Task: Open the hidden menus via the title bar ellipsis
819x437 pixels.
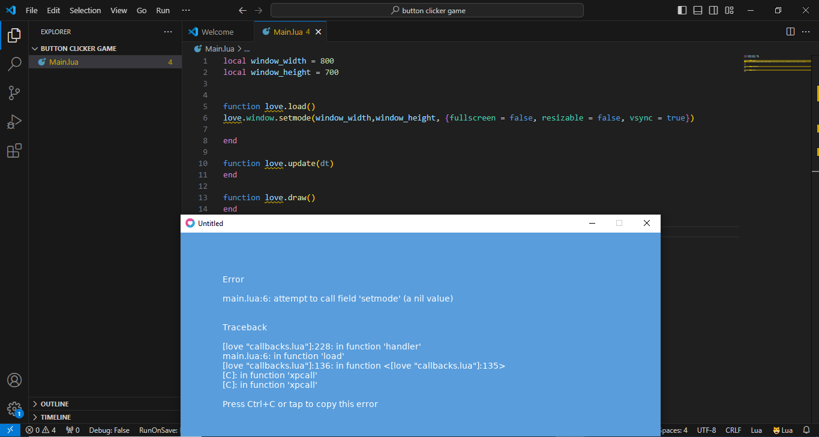Action: [186, 10]
